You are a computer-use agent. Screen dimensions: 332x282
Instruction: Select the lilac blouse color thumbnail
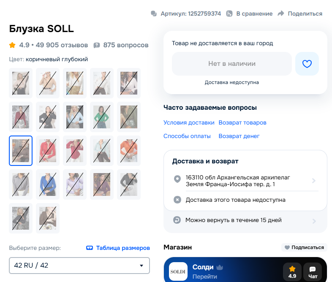pos(75,184)
